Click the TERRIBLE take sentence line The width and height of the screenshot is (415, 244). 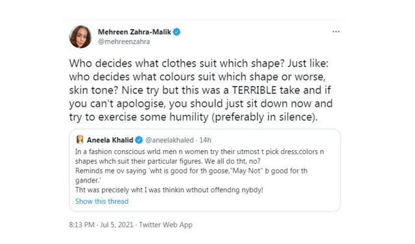coord(200,90)
